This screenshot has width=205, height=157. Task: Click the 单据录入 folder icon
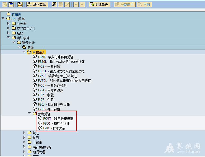coord(29,52)
